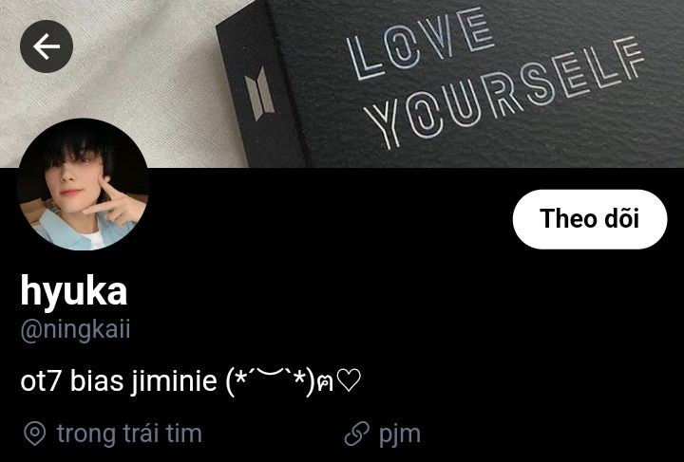684x462 pixels.
Task: Click the chain link icon beside pjm
Action: (357, 434)
